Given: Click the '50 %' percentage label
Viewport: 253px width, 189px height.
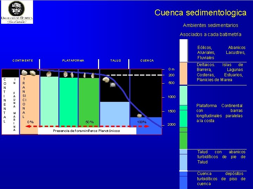Looking at the screenshot, I should tap(90, 122).
